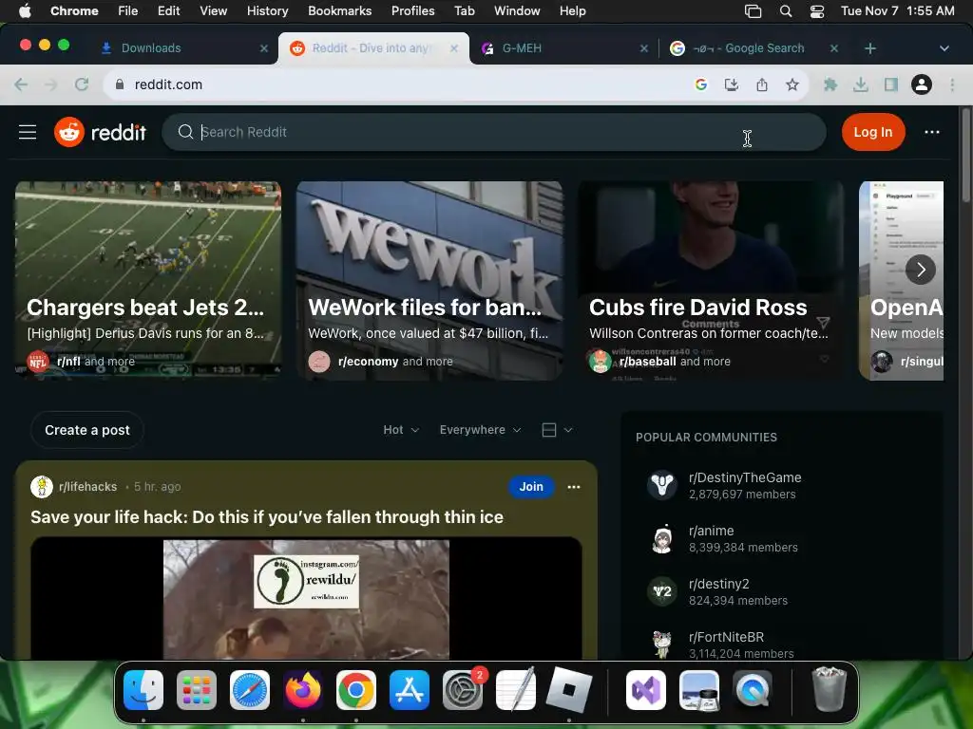Open Chargers beat Jets trending card

[148, 281]
